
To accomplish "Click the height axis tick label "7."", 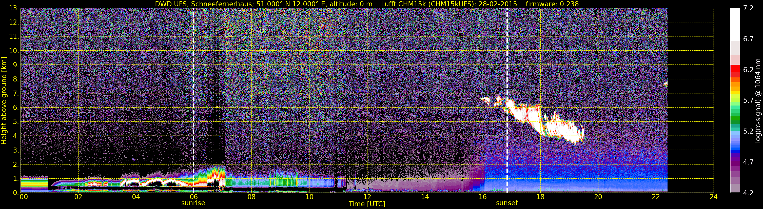I will tap(16, 93).
